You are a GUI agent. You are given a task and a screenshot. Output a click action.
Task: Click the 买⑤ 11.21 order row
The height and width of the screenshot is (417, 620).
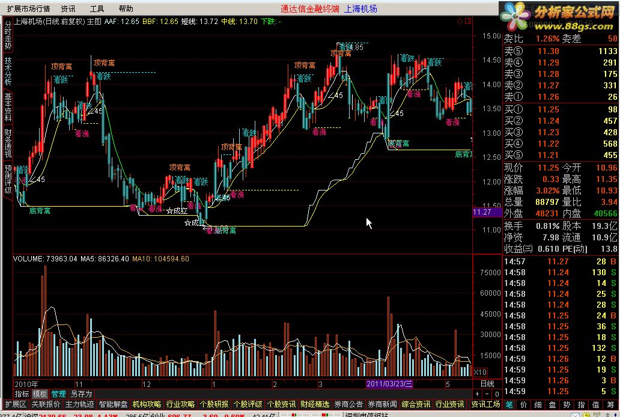point(561,155)
